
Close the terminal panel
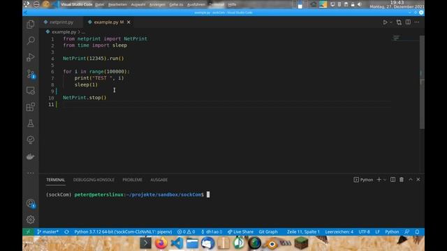[x=418, y=180]
